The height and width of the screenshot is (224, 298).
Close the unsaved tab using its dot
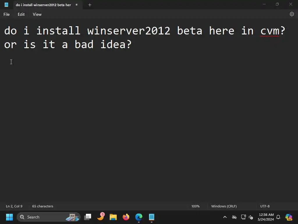coord(77,5)
